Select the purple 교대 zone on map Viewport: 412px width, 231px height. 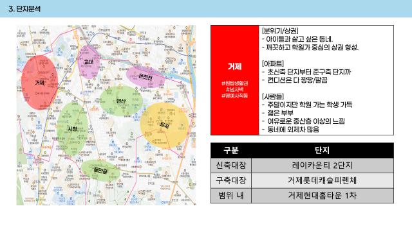pos(89,62)
